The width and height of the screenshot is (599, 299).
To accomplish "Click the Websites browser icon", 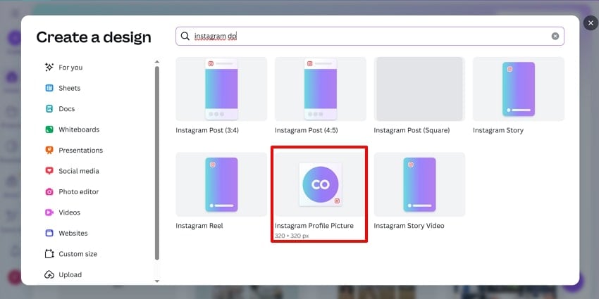I will [49, 233].
